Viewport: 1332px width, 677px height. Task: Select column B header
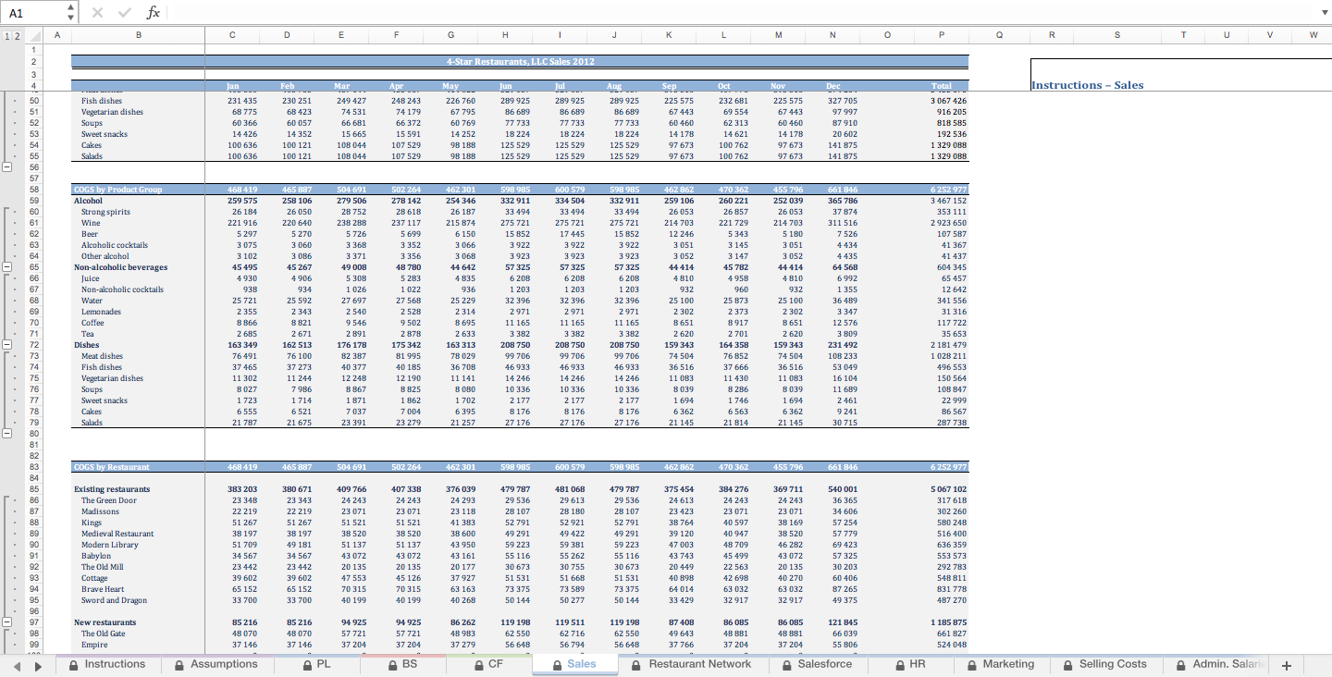[139, 35]
